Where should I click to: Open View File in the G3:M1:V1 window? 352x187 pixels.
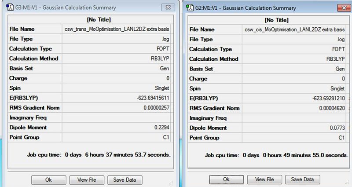point(87,180)
